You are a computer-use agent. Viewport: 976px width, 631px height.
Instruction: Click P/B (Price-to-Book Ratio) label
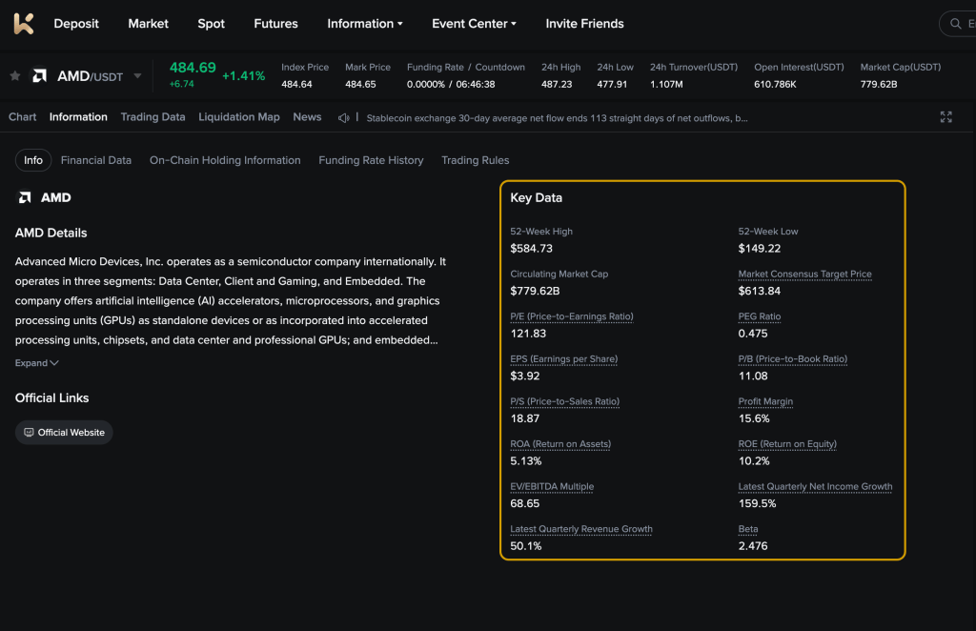coord(792,359)
